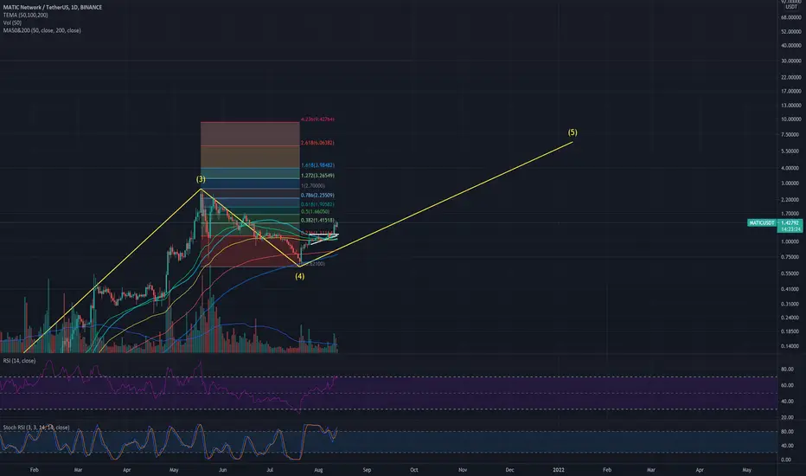The image size is (806, 476).
Task: Click the MA50&200 indicator legend
Action: tap(42, 30)
